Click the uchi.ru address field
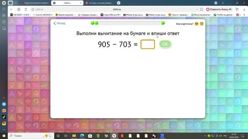The height and width of the screenshot is (139, 248). 117,9
